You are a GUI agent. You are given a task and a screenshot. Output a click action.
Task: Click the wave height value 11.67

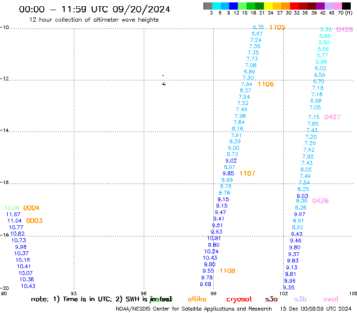click(13, 214)
